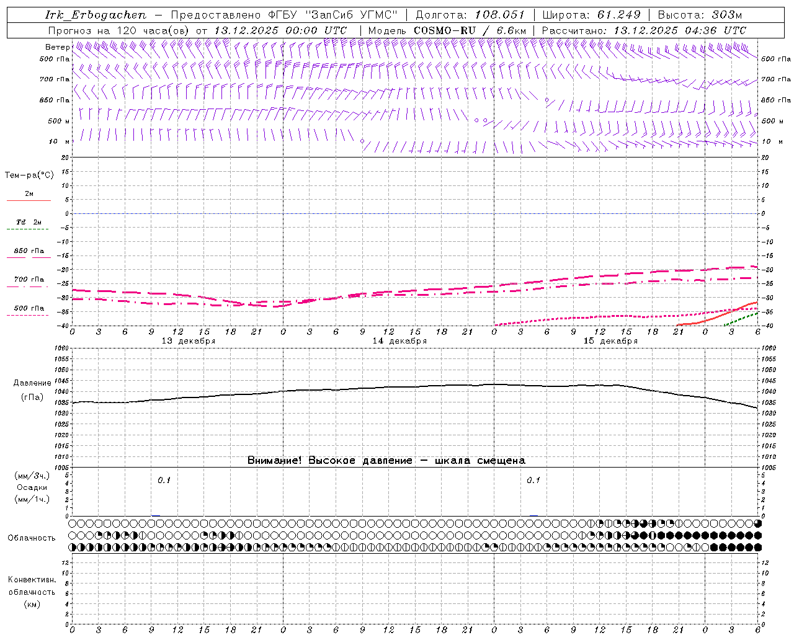Click the Конвективн. label of convective cloudiness

tap(32, 580)
